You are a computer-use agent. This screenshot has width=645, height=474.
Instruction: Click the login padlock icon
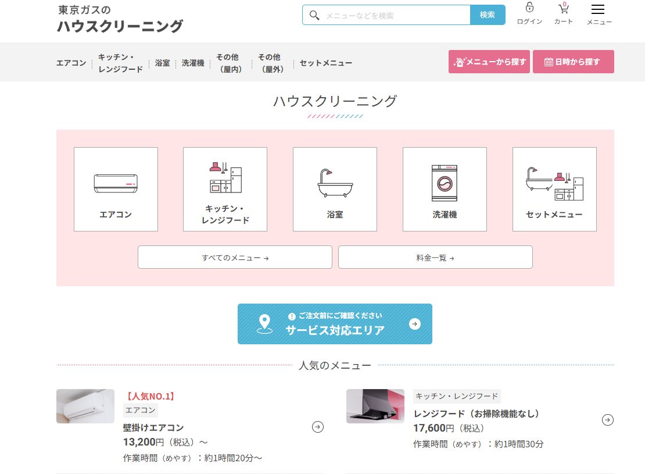(x=529, y=8)
